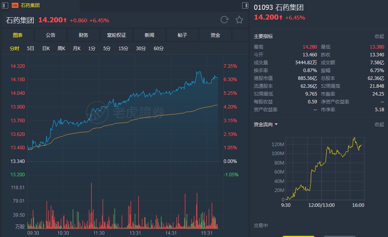Click the 成交额 value 7.58亿
Viewport: 388px width, 237px height.
point(377,63)
